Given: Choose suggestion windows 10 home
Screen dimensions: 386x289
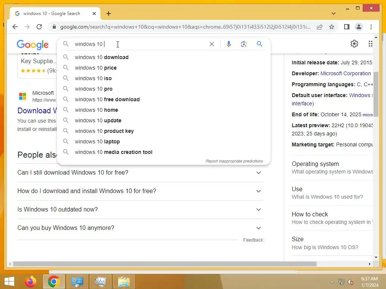Looking at the screenshot, I should 164,110.
